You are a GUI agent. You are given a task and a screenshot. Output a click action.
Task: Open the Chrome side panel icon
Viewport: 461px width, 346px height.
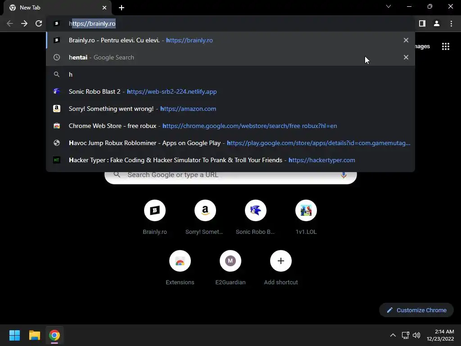(422, 23)
